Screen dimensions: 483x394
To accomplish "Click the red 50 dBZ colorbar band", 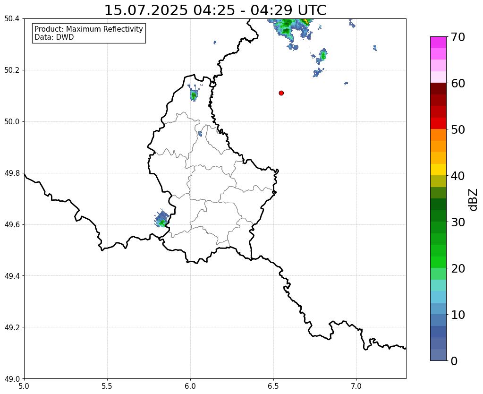I will click(x=438, y=123).
